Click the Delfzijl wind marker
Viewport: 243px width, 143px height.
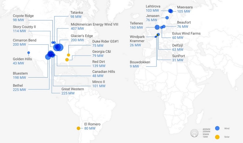(158, 34)
